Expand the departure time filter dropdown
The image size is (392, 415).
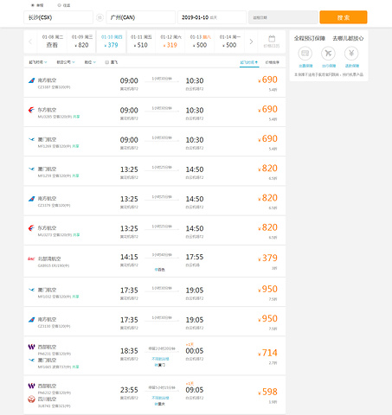coord(38,62)
